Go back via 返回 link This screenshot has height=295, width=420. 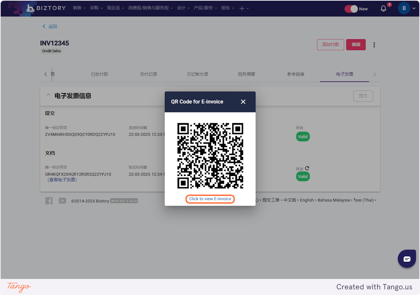click(50, 26)
